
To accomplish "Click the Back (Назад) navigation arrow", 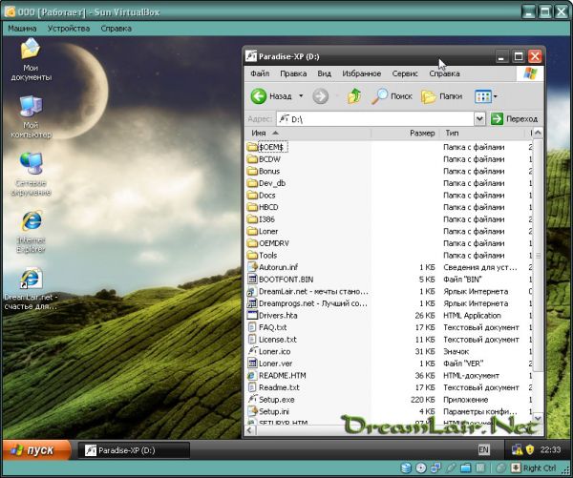I will pyautogui.click(x=259, y=96).
